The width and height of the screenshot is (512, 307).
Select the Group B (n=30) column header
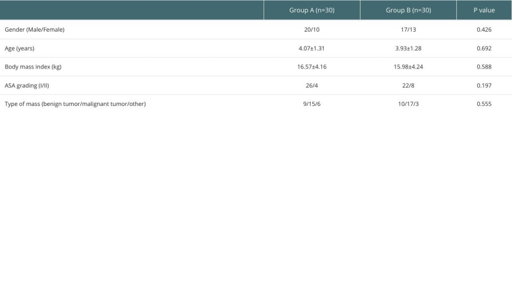point(408,10)
